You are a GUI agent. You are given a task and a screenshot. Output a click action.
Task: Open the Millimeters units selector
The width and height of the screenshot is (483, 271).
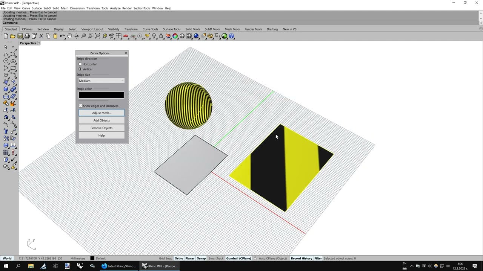pos(78,258)
